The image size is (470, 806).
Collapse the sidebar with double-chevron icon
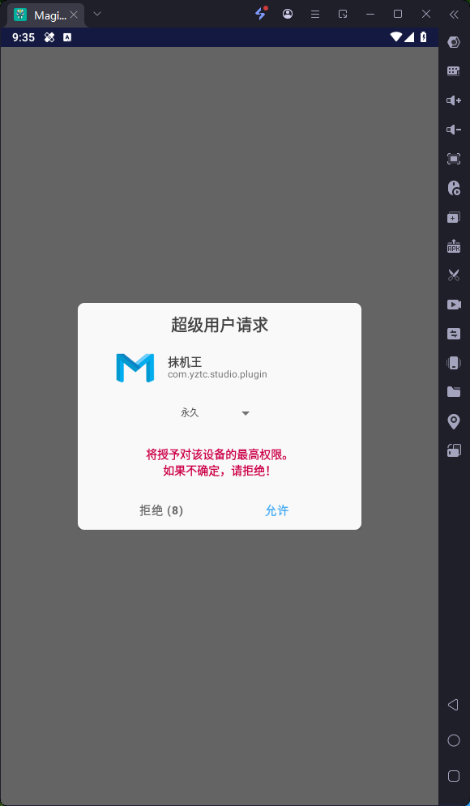pyautogui.click(x=454, y=15)
